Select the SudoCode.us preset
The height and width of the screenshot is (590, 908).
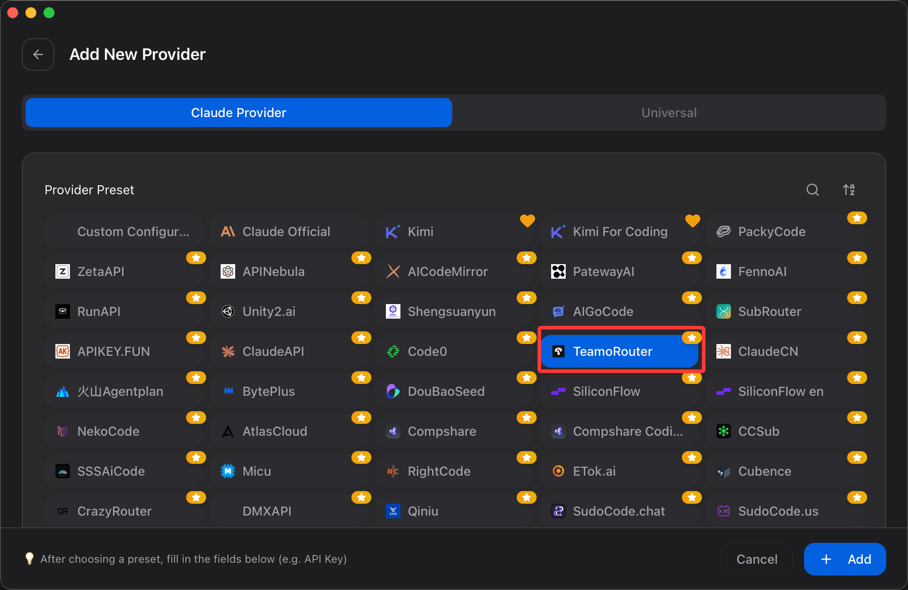pos(785,511)
